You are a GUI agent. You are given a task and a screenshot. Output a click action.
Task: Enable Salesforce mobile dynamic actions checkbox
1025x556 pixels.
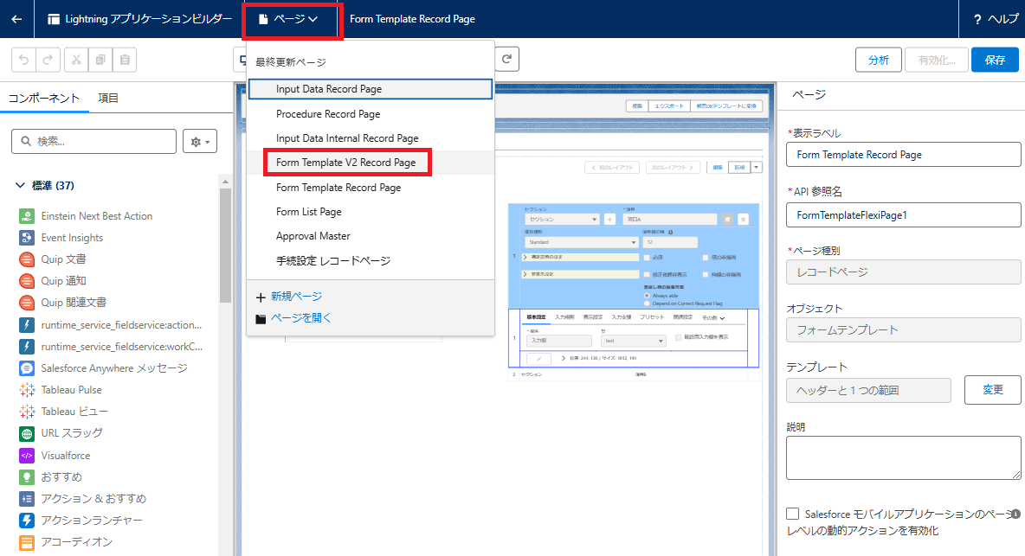[x=792, y=514]
